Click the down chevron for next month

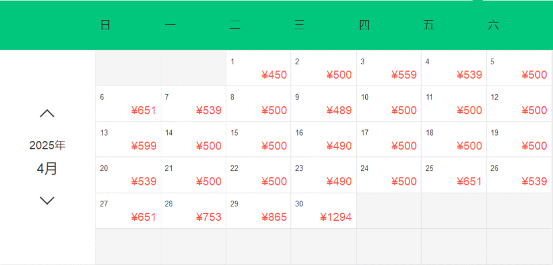pyautogui.click(x=47, y=200)
